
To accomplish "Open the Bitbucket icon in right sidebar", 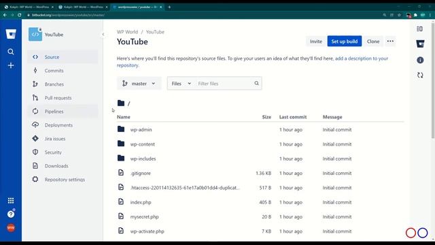I will (x=420, y=44).
